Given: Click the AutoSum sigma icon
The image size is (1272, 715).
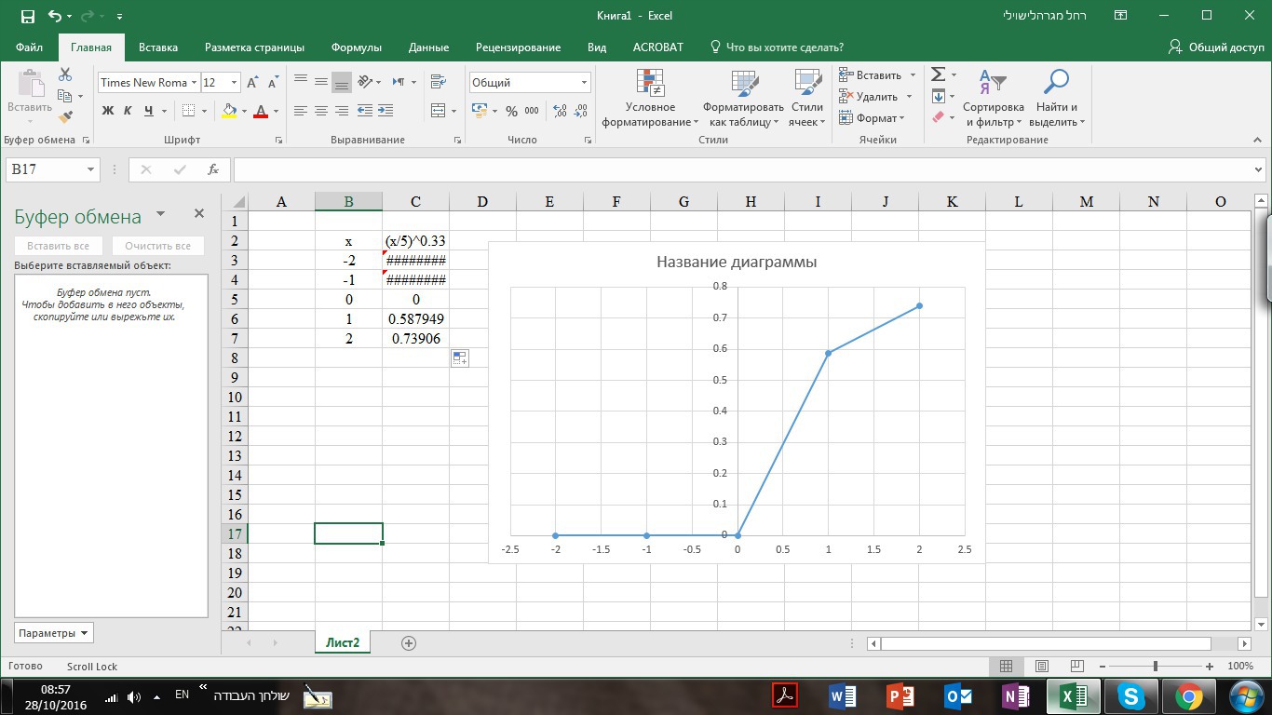Looking at the screenshot, I should [939, 74].
